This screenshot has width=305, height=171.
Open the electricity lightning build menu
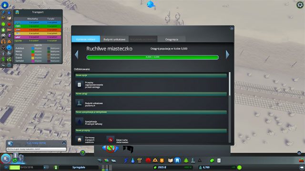pyautogui.click(x=126, y=161)
